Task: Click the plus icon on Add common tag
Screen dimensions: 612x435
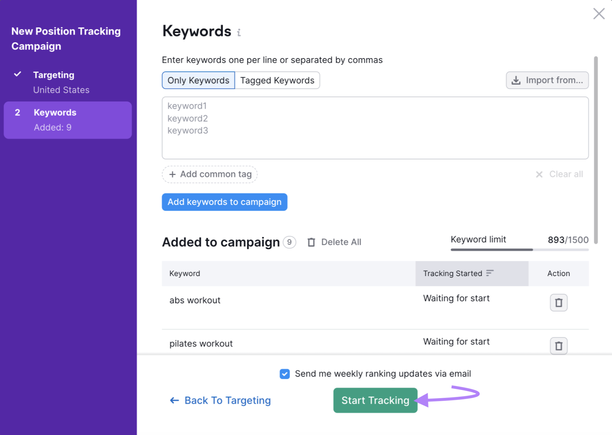Action: 172,174
